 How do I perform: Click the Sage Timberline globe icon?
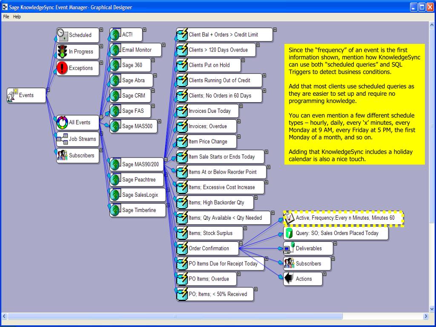coord(115,210)
